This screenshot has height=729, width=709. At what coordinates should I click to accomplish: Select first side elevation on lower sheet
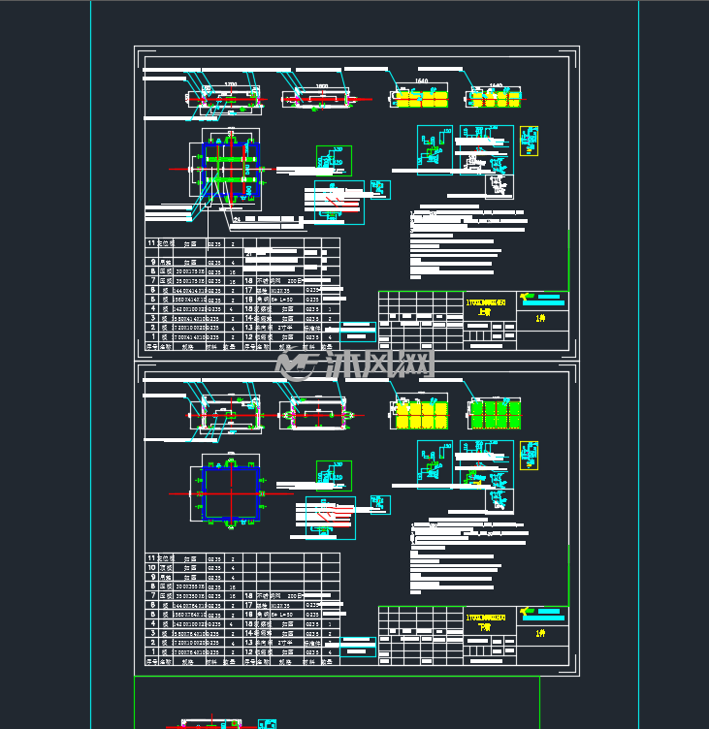226,415
